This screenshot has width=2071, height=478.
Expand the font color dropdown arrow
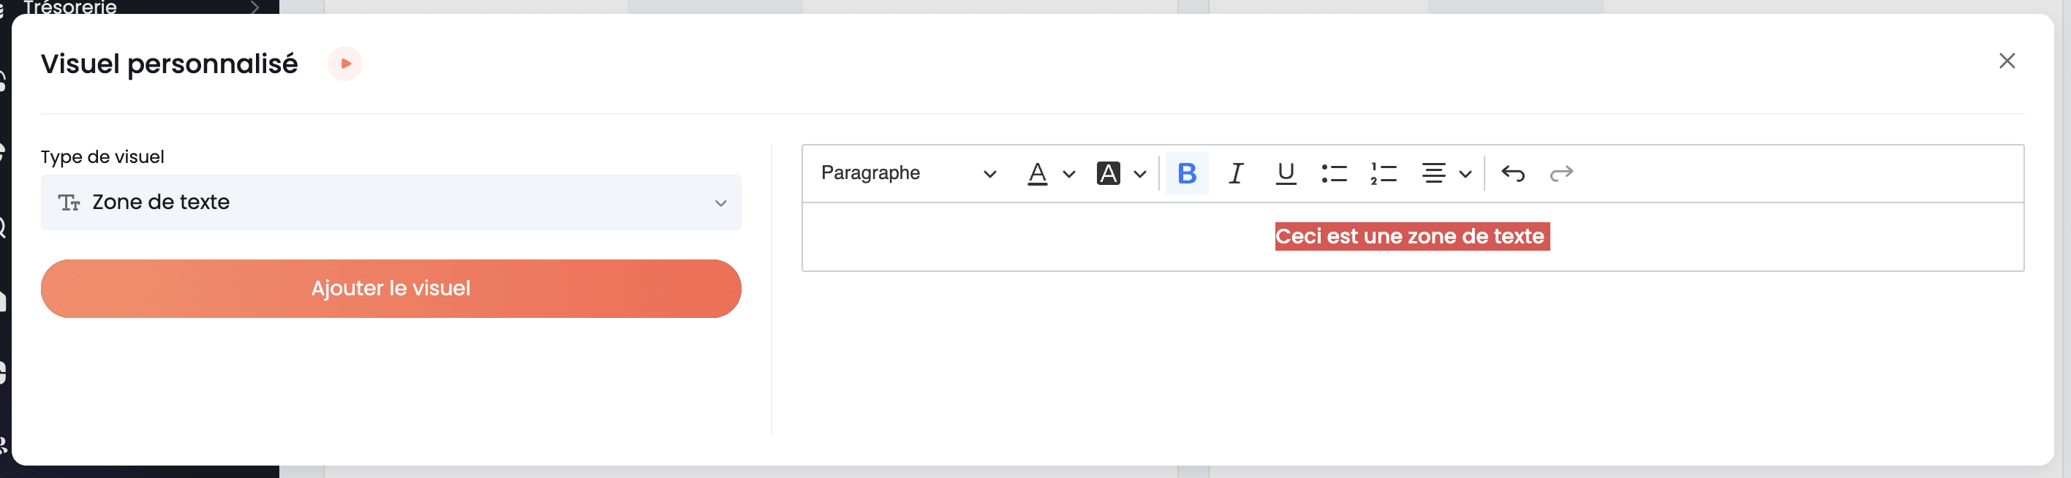pyautogui.click(x=1069, y=175)
